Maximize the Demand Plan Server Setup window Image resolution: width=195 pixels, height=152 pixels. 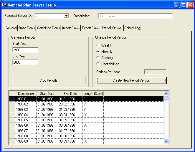184,5
